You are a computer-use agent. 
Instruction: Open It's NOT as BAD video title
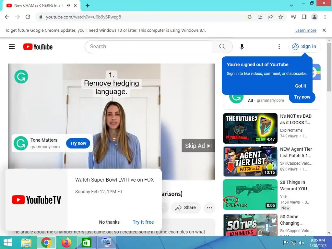(296, 119)
